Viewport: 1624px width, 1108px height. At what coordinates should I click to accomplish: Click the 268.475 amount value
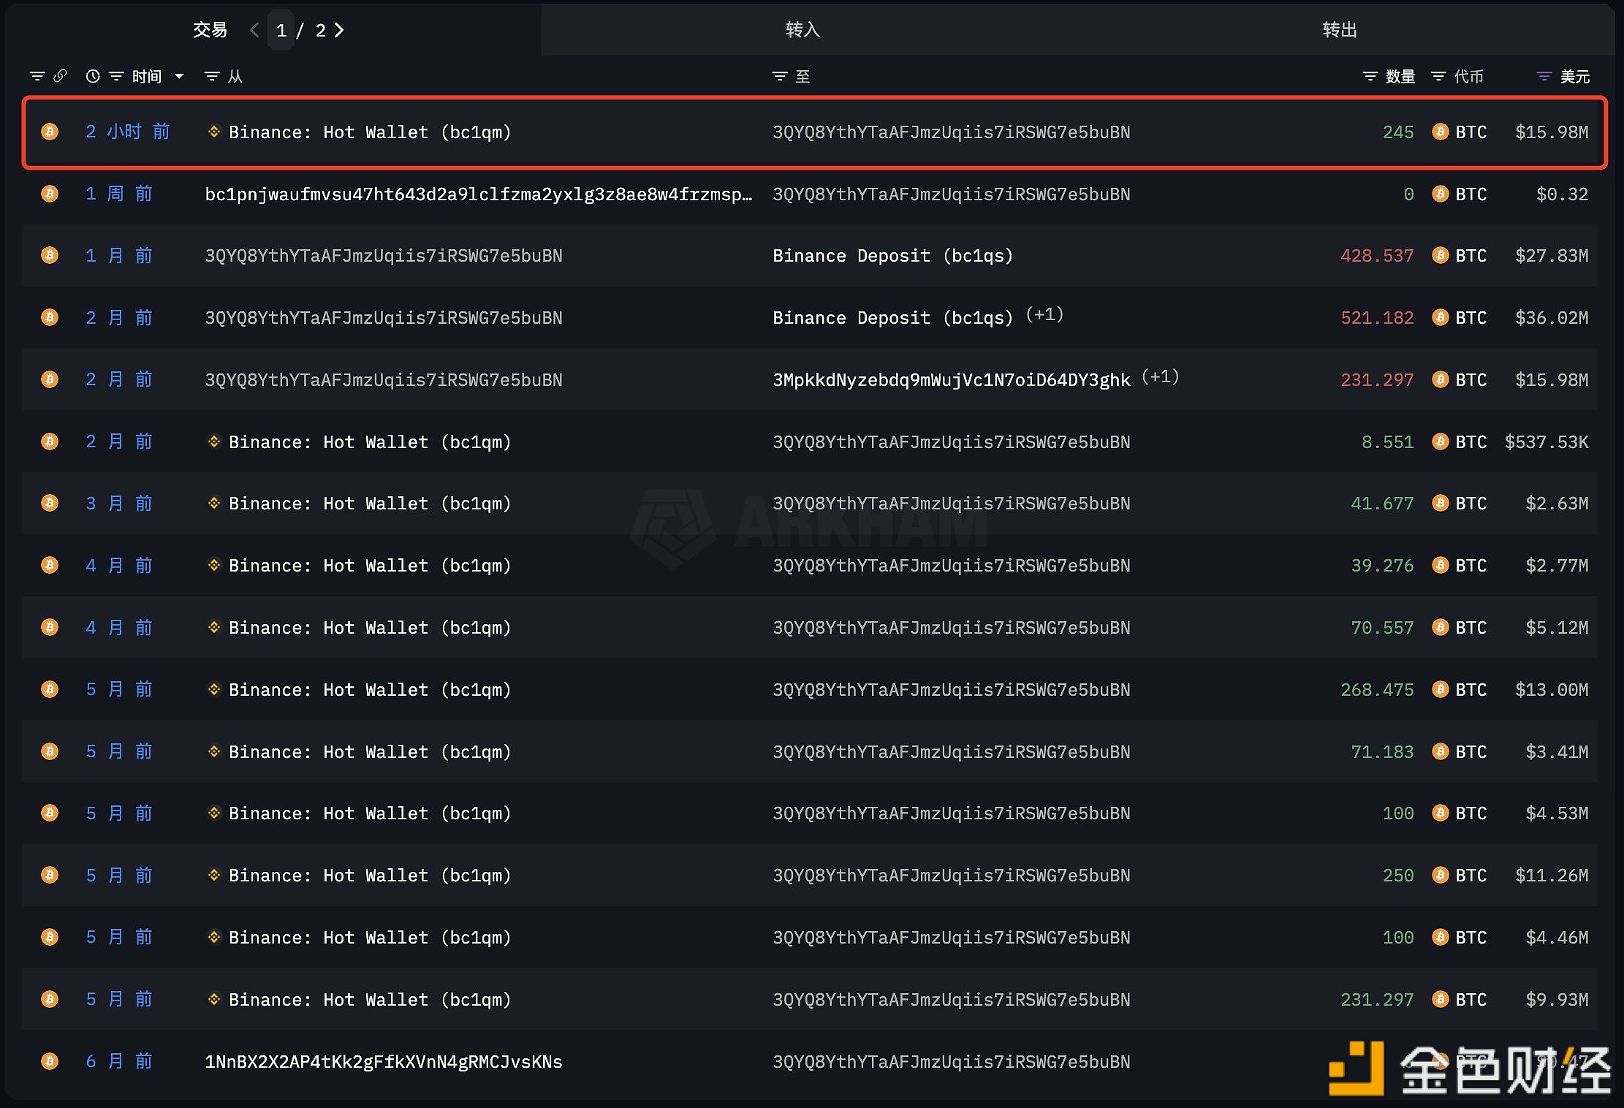tap(1377, 690)
